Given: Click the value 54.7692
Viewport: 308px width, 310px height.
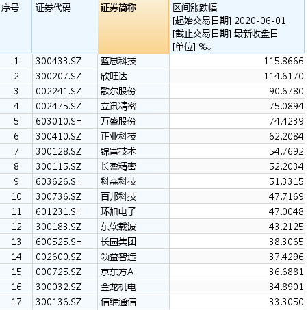Looking at the screenshot, I should 286,151.
